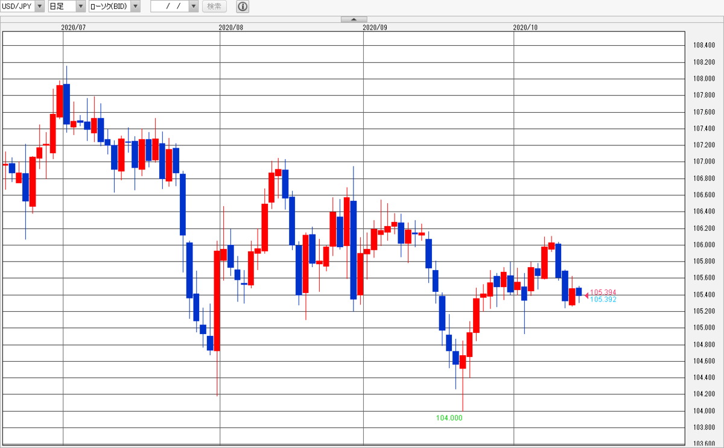Click the pink current price arrow marker
The height and width of the screenshot is (448, 724).
pyautogui.click(x=586, y=295)
